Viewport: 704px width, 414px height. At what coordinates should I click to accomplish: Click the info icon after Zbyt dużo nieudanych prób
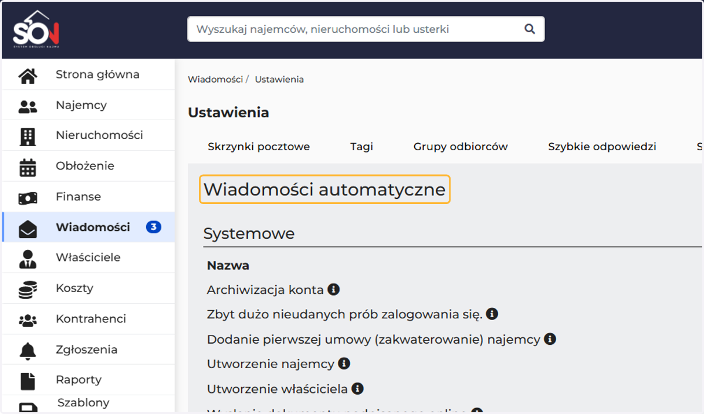coord(492,314)
